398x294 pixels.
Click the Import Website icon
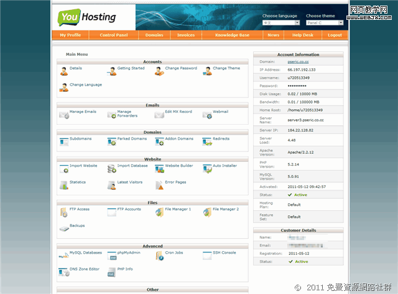(64, 169)
